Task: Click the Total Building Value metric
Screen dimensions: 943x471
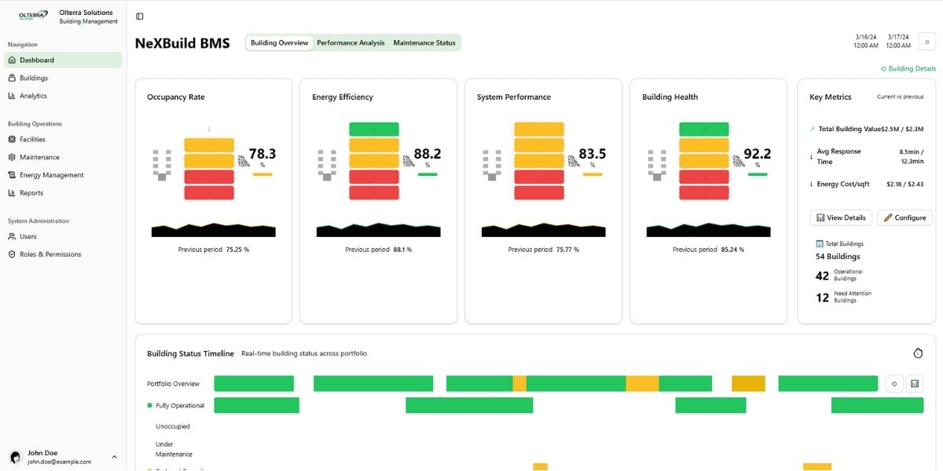Action: pyautogui.click(x=866, y=129)
